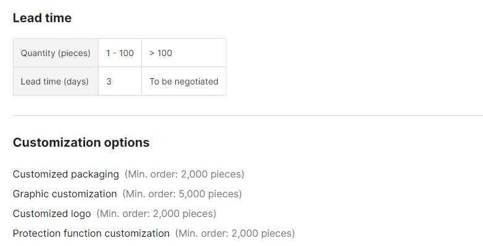
Task: Select the Customized logo option
Action: pyautogui.click(x=52, y=214)
